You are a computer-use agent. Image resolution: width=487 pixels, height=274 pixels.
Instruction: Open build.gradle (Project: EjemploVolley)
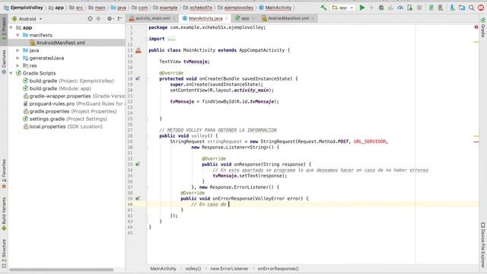pyautogui.click(x=68, y=81)
